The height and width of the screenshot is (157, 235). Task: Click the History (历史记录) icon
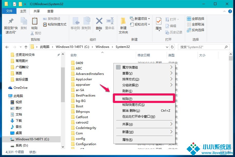tap(167, 32)
